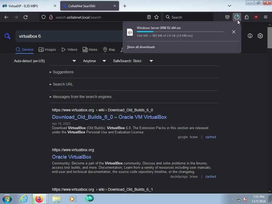
Task: Cancel the Windows Server ISO download
Action: [234, 32]
